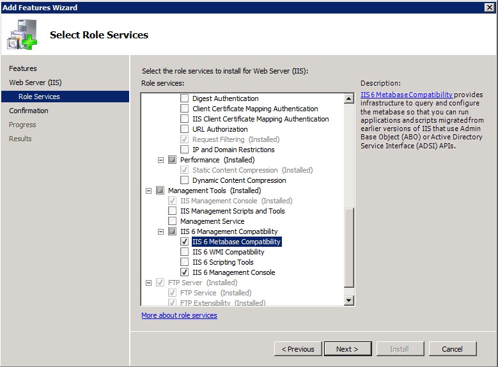
Task: Collapse IIS 6 Management Compatibility node
Action: [161, 231]
